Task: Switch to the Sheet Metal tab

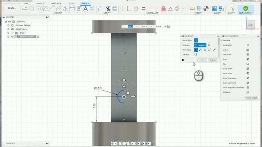Action: pyautogui.click(x=56, y=4)
